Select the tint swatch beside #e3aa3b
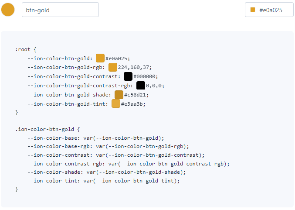 point(116,103)
